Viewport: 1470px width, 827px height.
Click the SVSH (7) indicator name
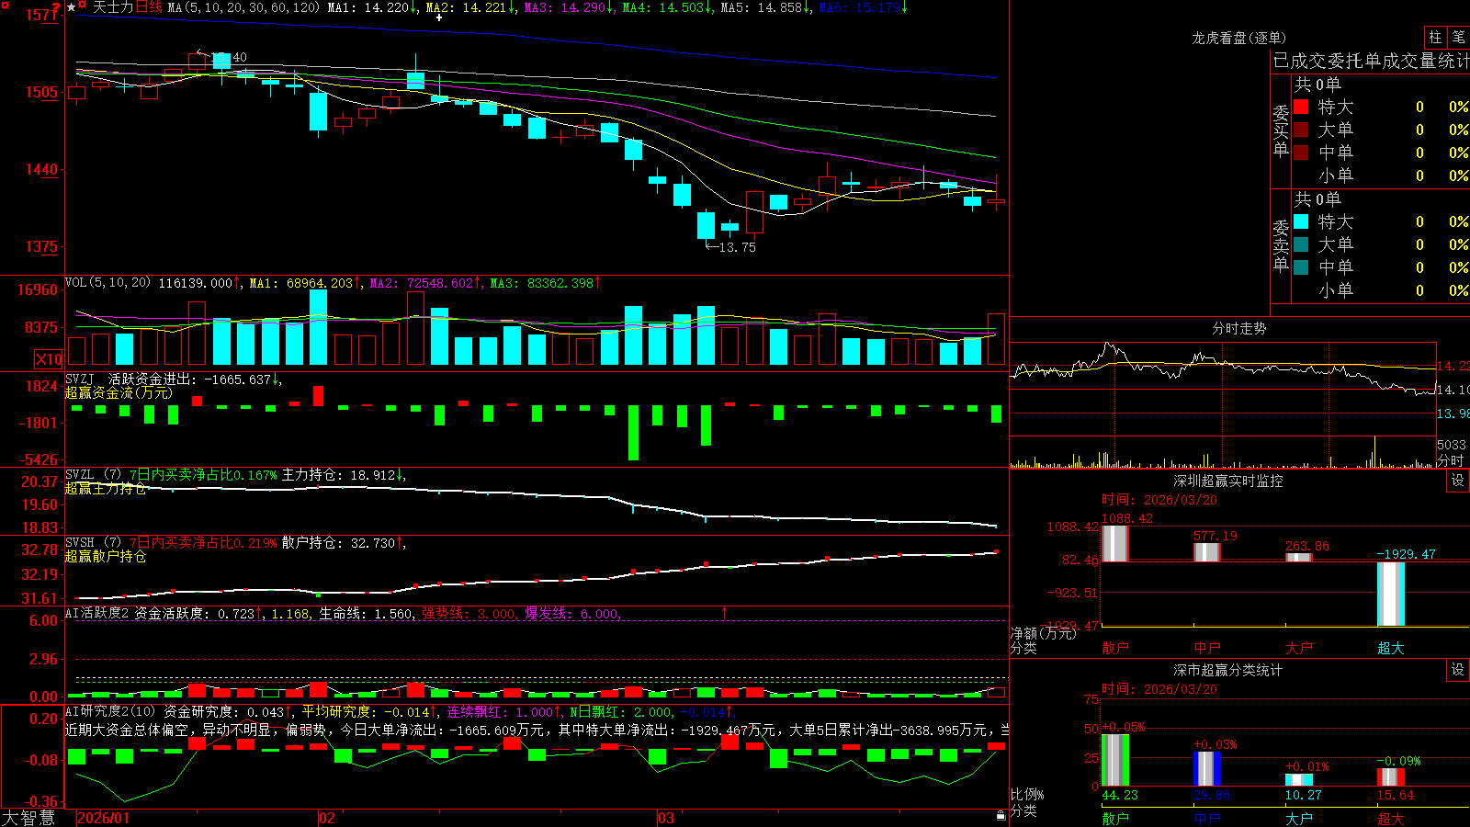[x=93, y=543]
